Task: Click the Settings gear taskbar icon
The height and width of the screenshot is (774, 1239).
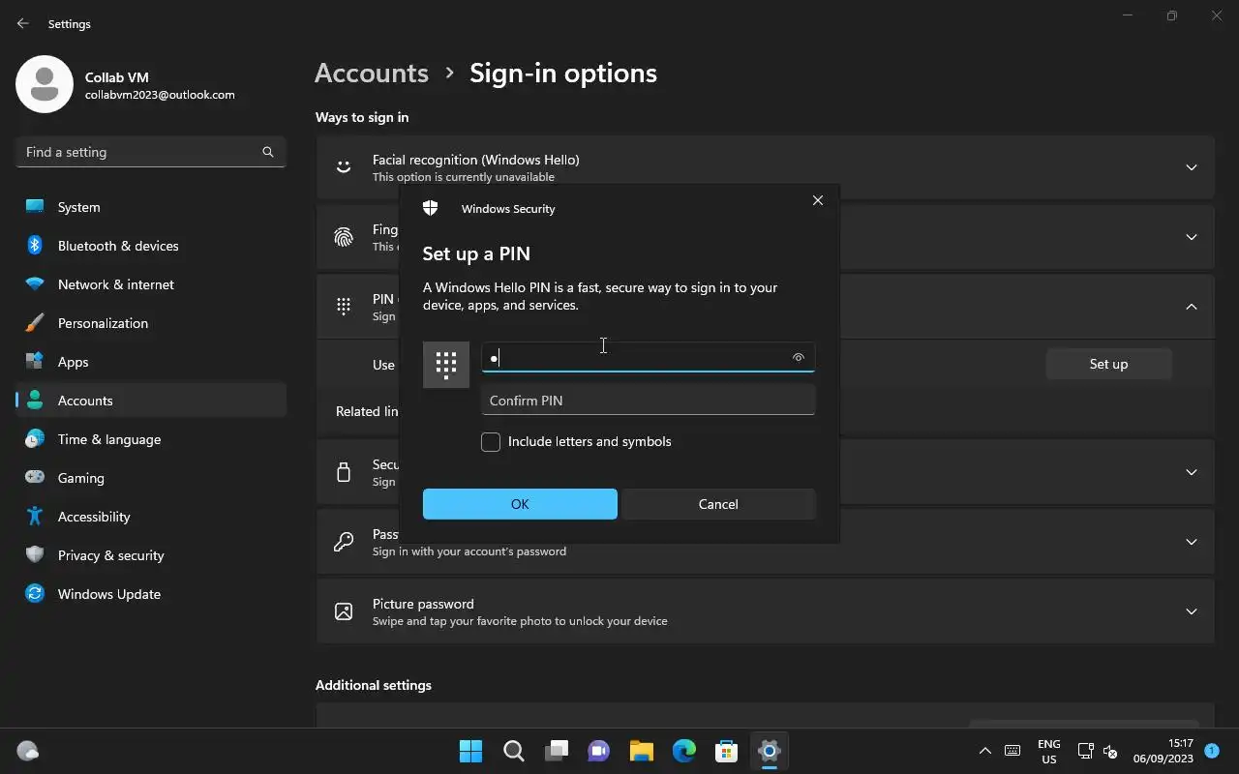Action: tap(770, 751)
